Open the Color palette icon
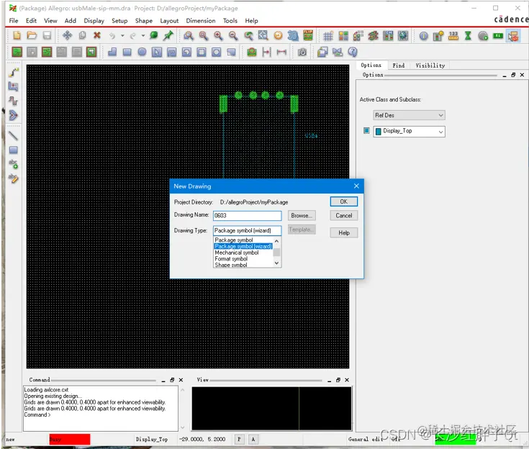The image size is (529, 449). [x=343, y=35]
